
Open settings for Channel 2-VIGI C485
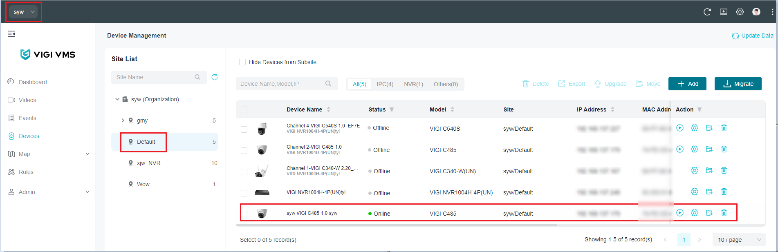pyautogui.click(x=695, y=149)
